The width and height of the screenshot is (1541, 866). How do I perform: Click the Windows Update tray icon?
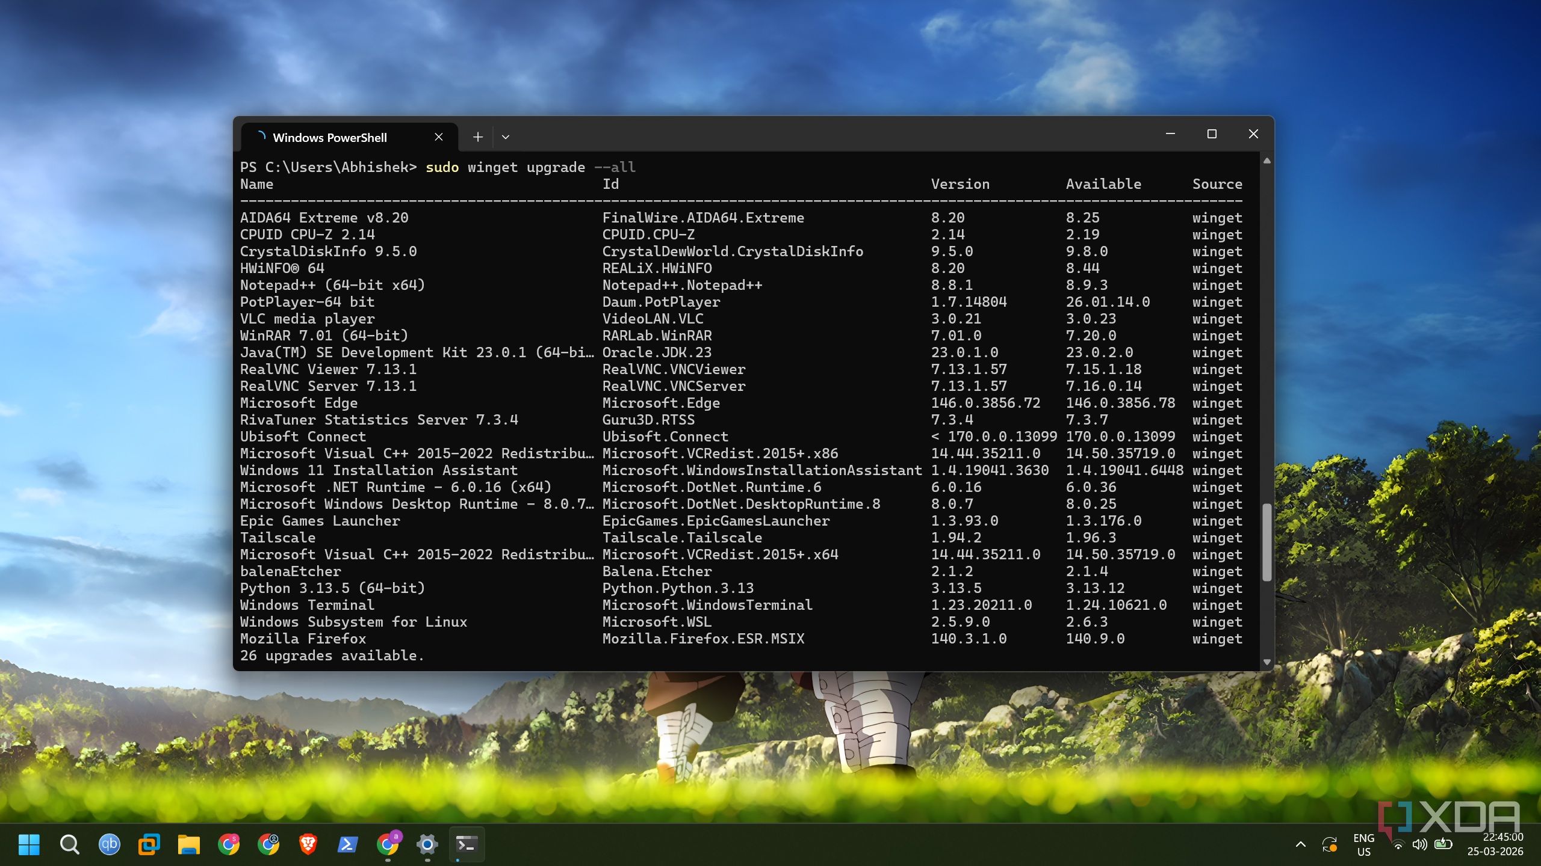pos(1330,844)
